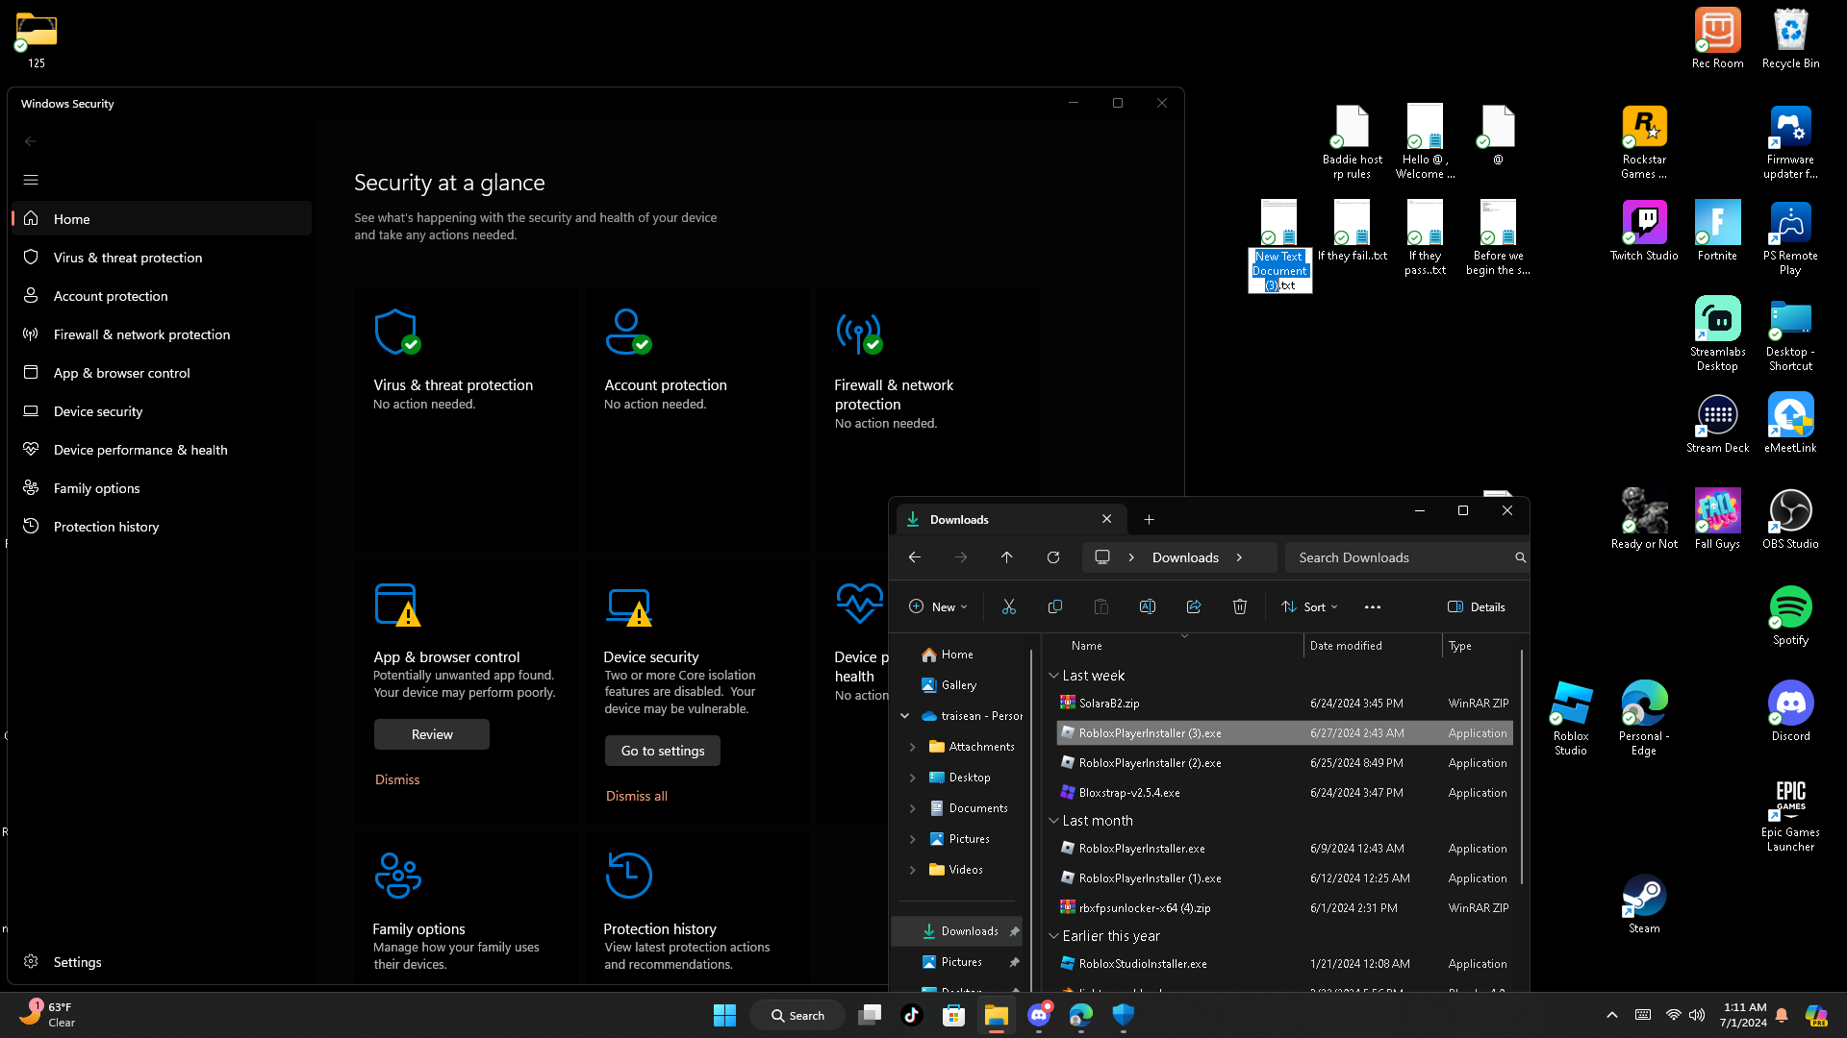This screenshot has width=1847, height=1038.
Task: Open Virus & threat protection shield tile icon
Action: click(x=396, y=332)
